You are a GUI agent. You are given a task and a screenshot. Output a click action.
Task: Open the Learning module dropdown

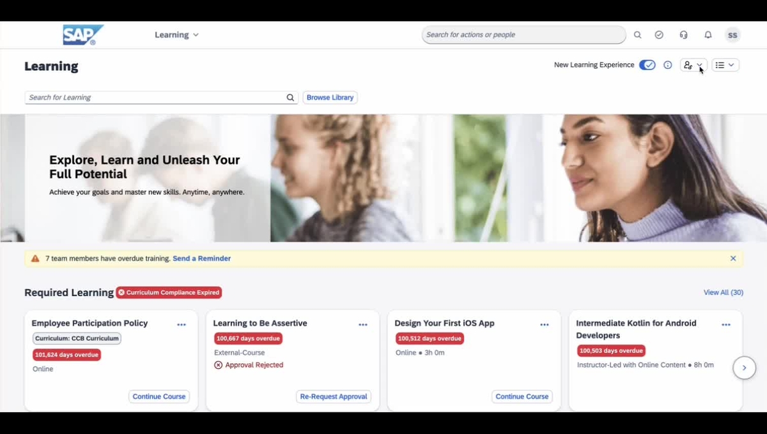[x=176, y=34]
